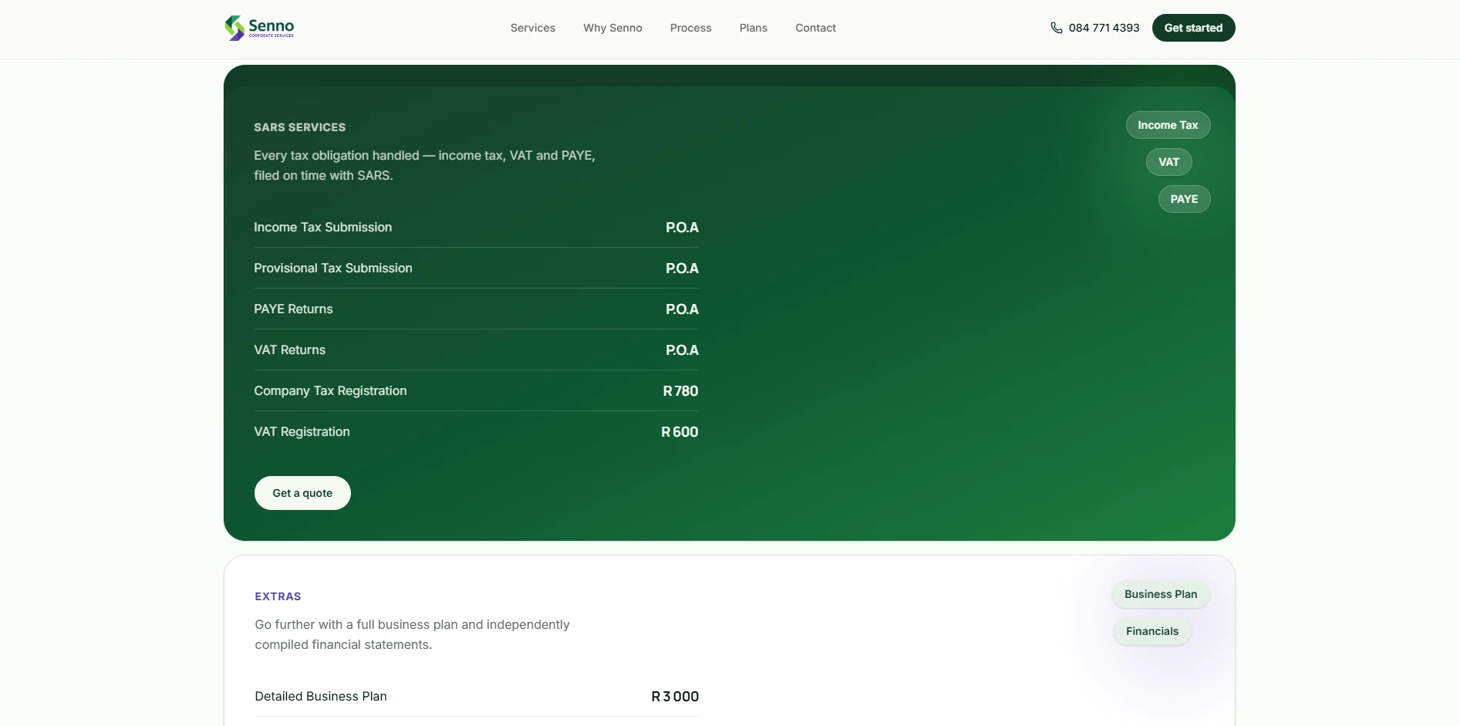Screen dimensions: 1460x726
Task: Click Income Tax Submission row label
Action: coord(322,227)
